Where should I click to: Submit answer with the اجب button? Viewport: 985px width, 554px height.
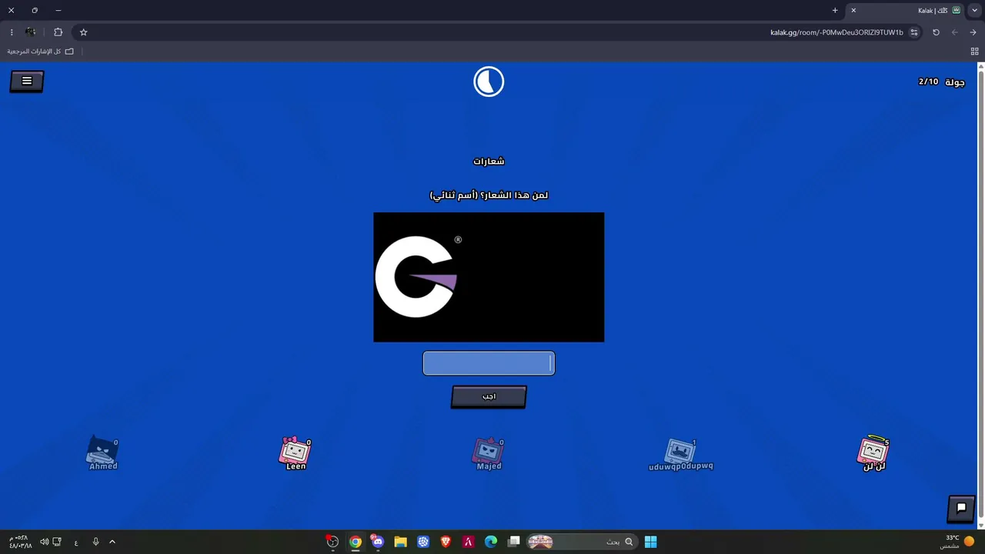click(x=489, y=396)
